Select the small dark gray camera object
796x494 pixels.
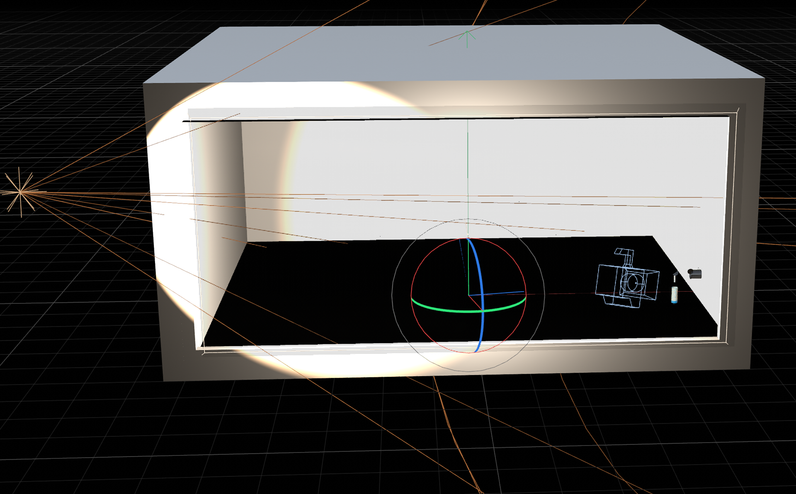click(x=695, y=274)
